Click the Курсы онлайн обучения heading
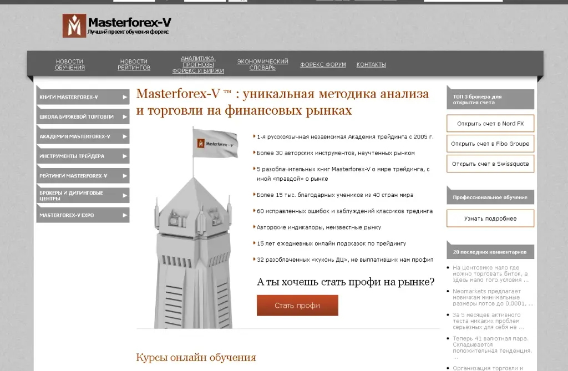 pyautogui.click(x=196, y=358)
